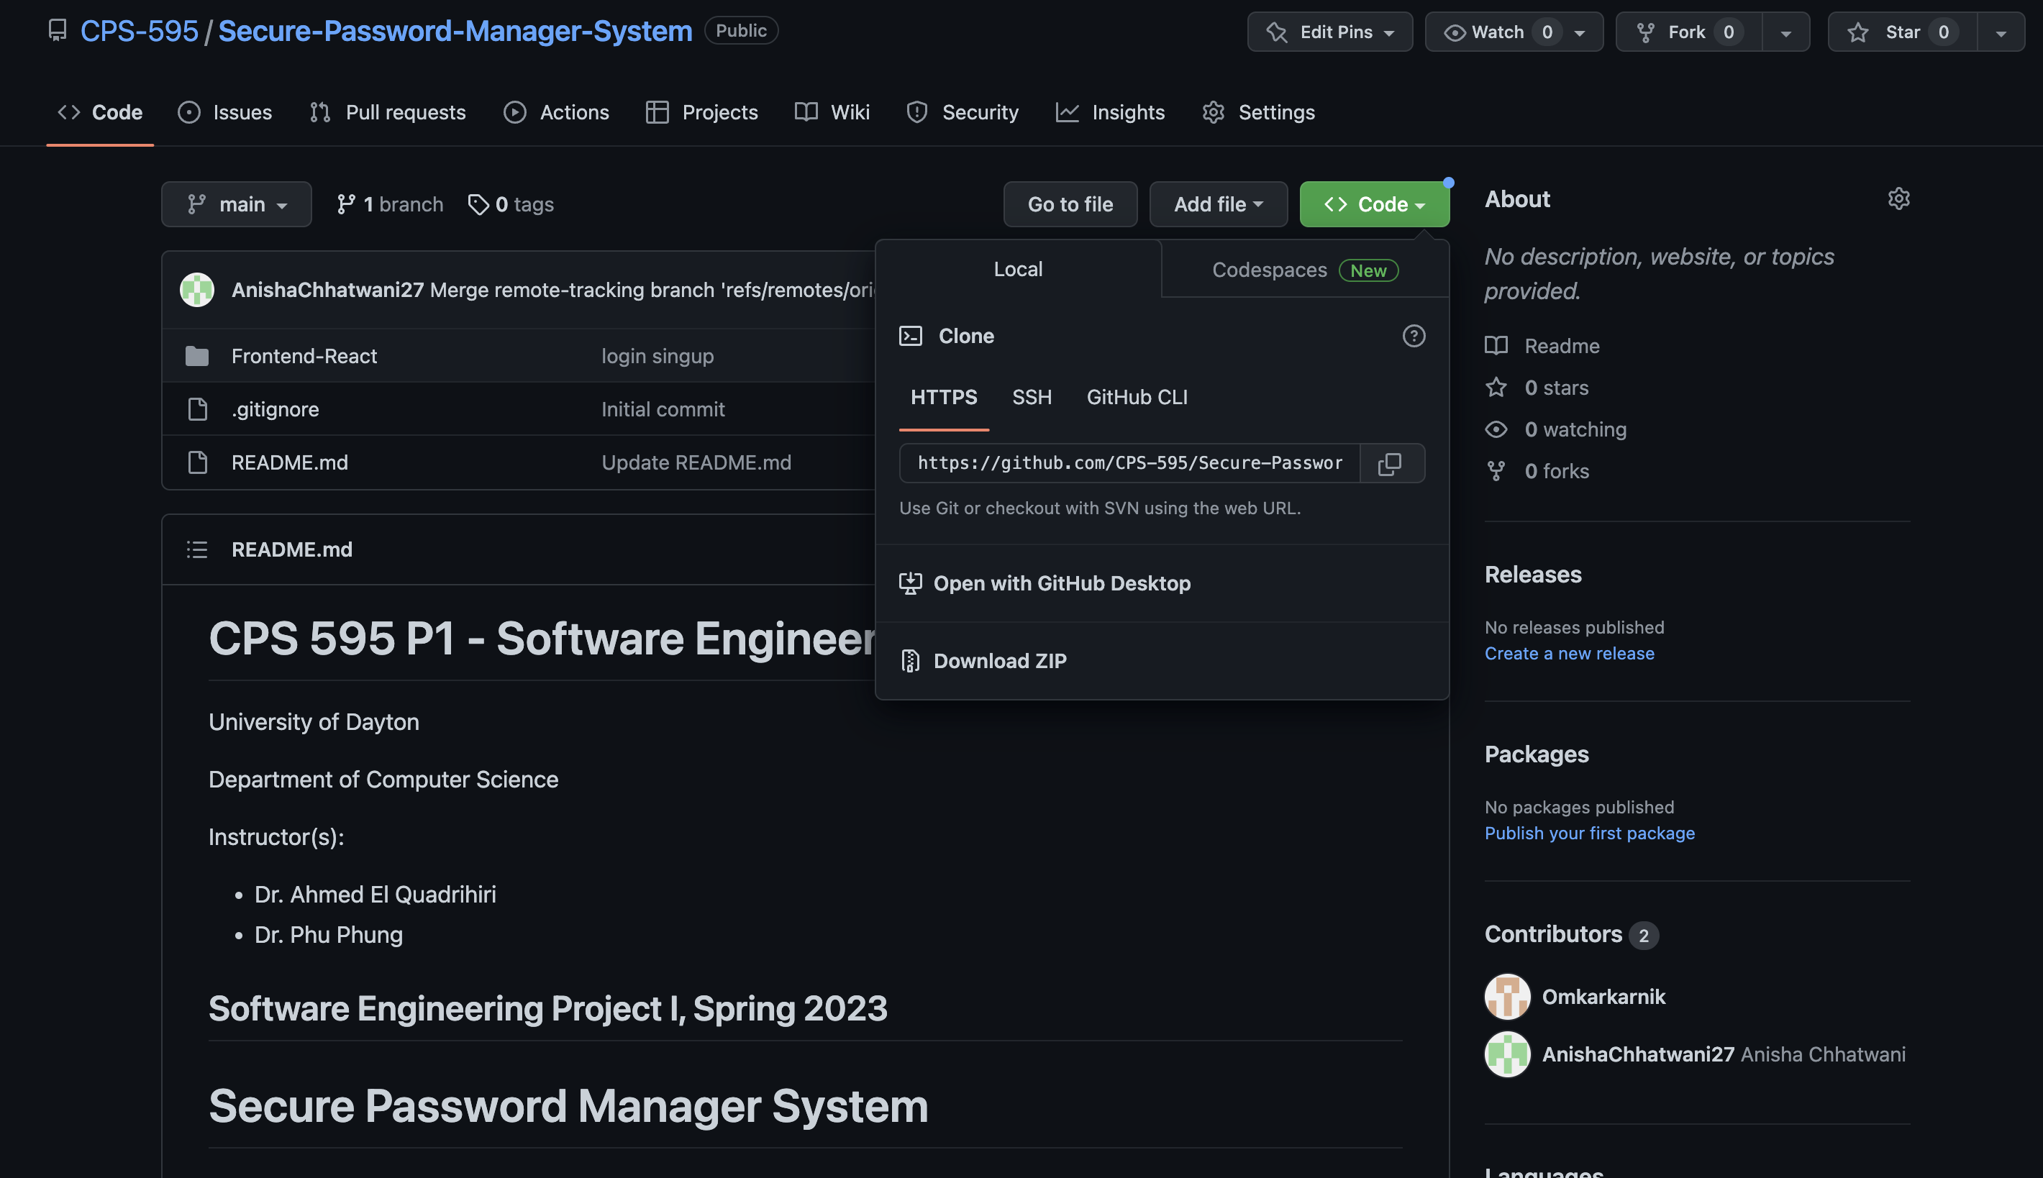Click the clone HTTPS URL input field
Image resolution: width=2043 pixels, height=1178 pixels.
coord(1128,463)
